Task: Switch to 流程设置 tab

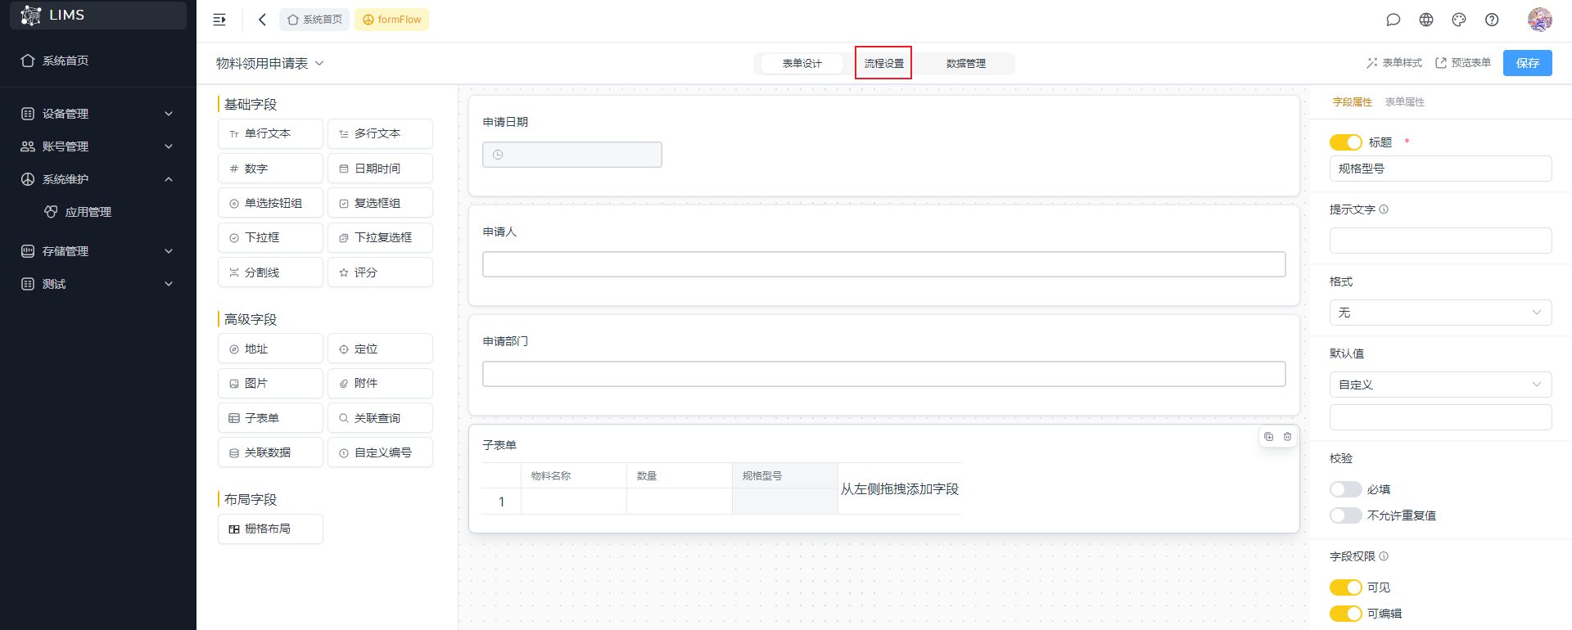Action: pos(884,63)
